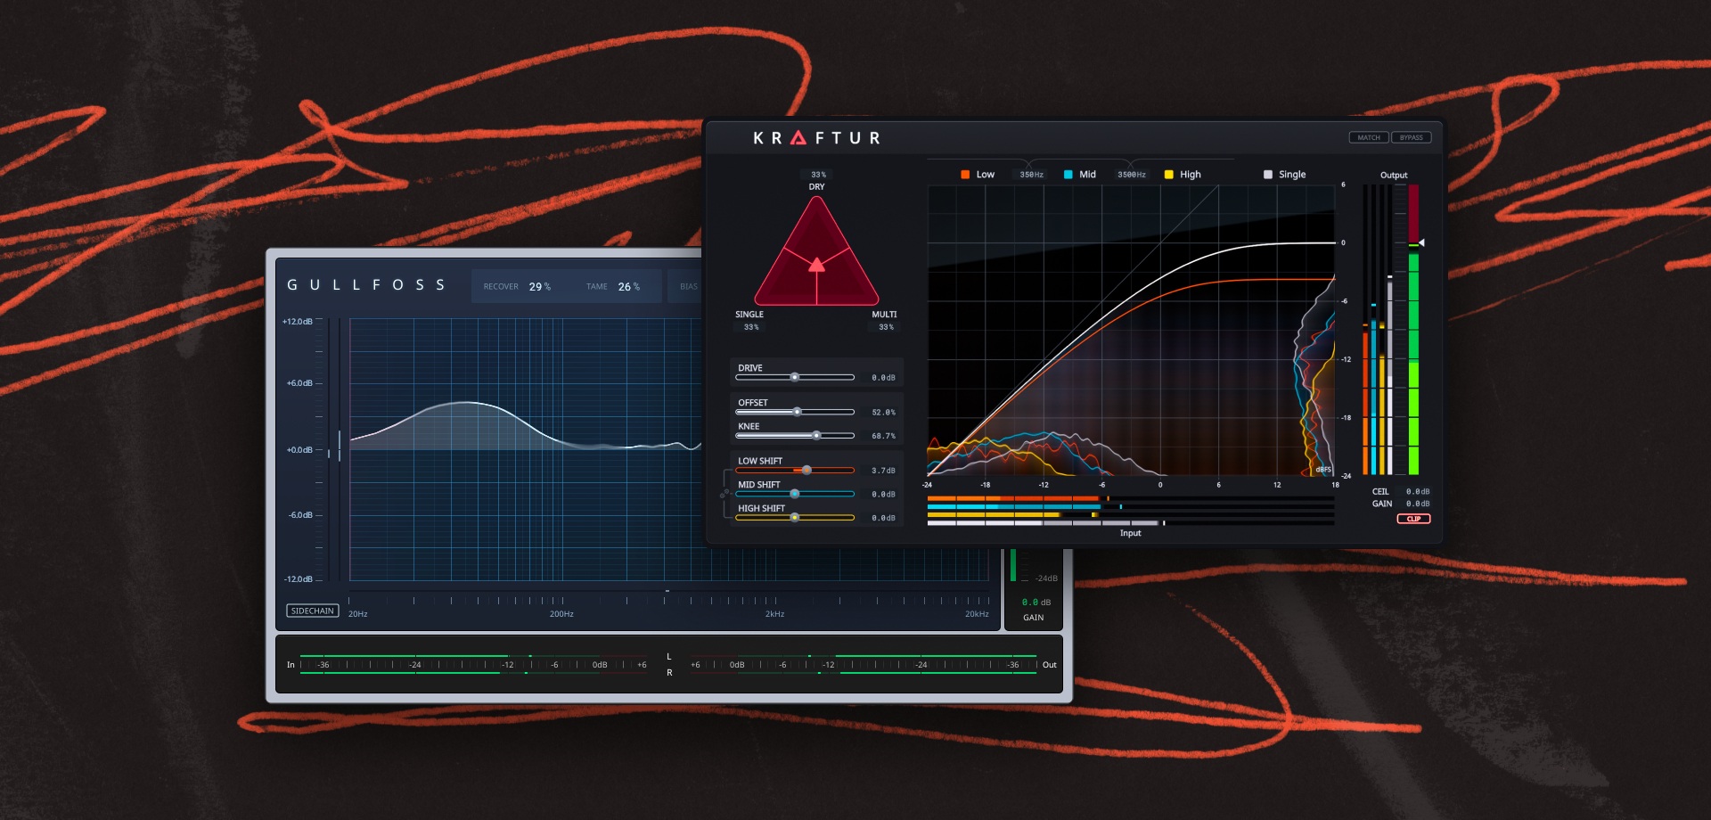This screenshot has width=1711, height=820.
Task: Click the cyan Mid band color icon
Action: click(1066, 174)
